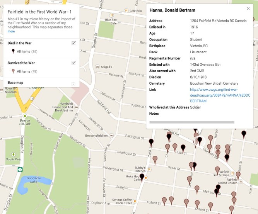
Task: Close the Hanna, Donald Bertram info popup
Action: [x=248, y=8]
